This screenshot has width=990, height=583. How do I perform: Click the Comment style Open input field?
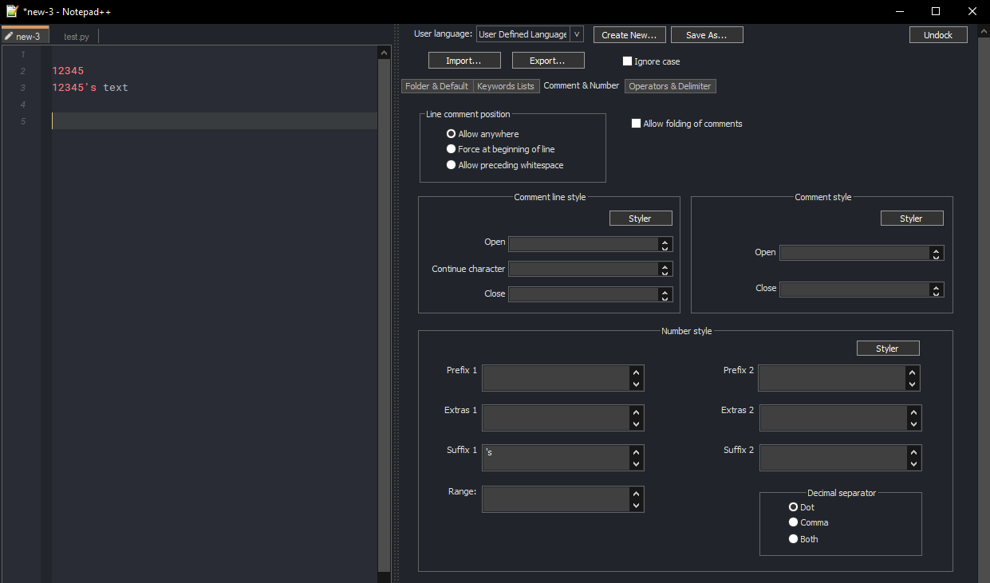point(854,253)
